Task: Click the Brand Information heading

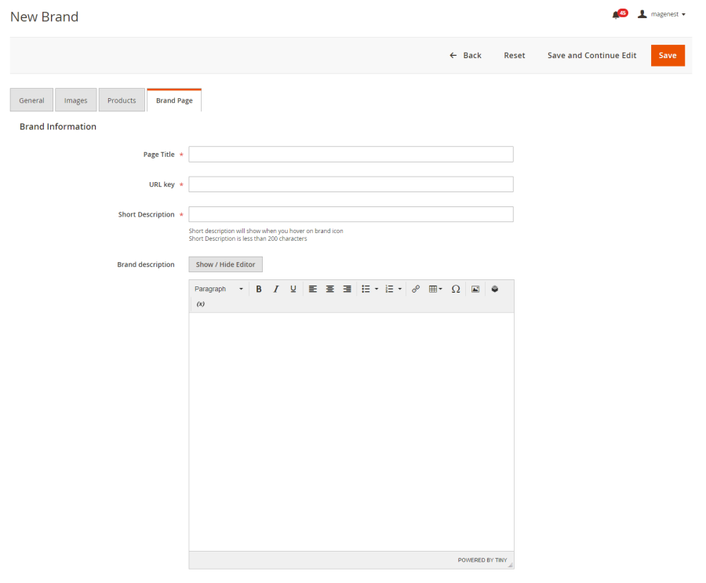Action: 57,126
